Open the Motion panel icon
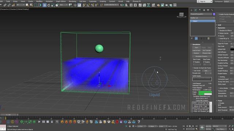Screen dimensions: 234x131 [204, 10]
